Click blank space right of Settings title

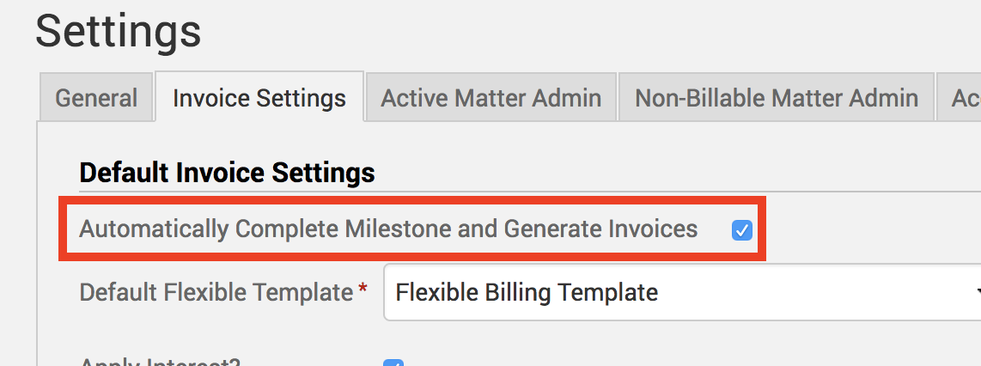tap(601, 32)
